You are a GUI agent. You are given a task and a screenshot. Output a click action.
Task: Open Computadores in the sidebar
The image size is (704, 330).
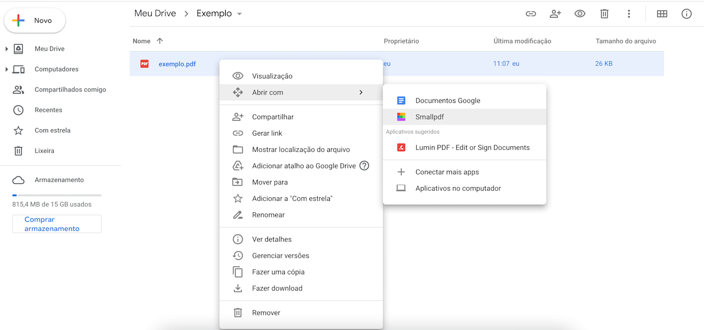click(x=57, y=69)
